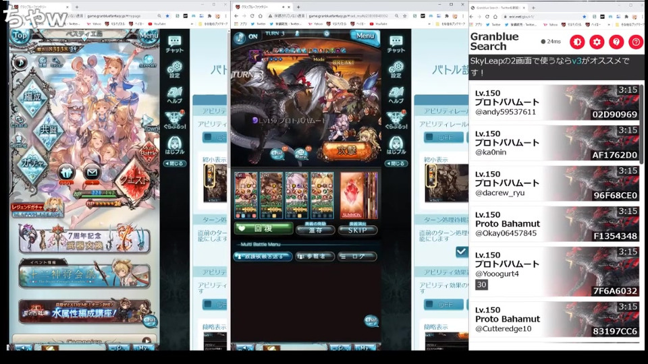Open YouTube bookmark in battle browser window

(379, 24)
